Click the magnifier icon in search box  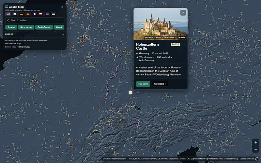(x=8, y=21)
